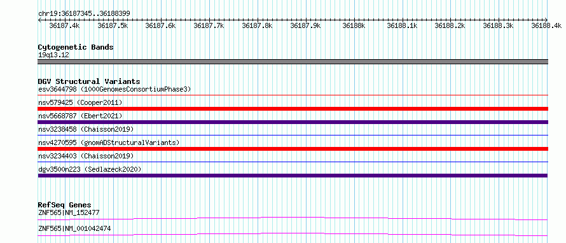Click the thick red bar of nsv4270595
The image size is (566, 243).
coord(293,149)
